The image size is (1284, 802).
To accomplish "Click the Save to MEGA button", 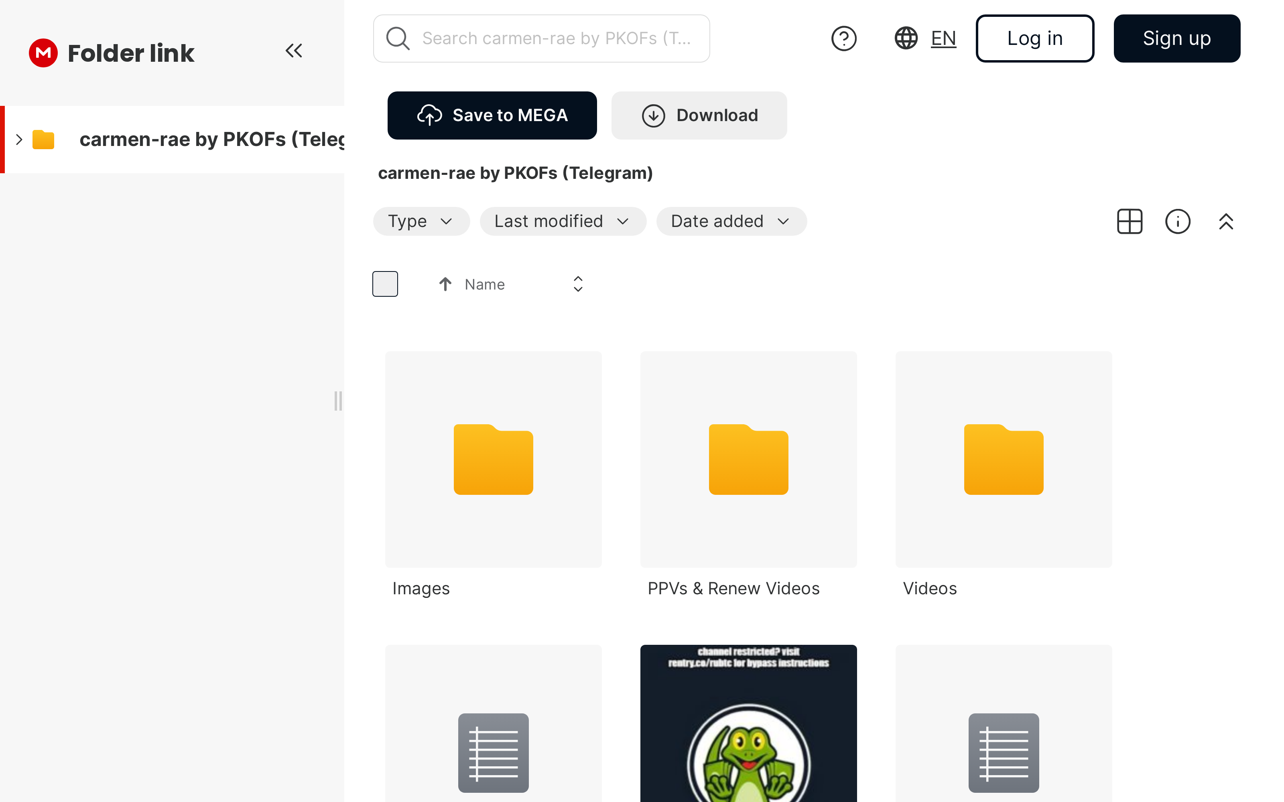I will pos(492,115).
